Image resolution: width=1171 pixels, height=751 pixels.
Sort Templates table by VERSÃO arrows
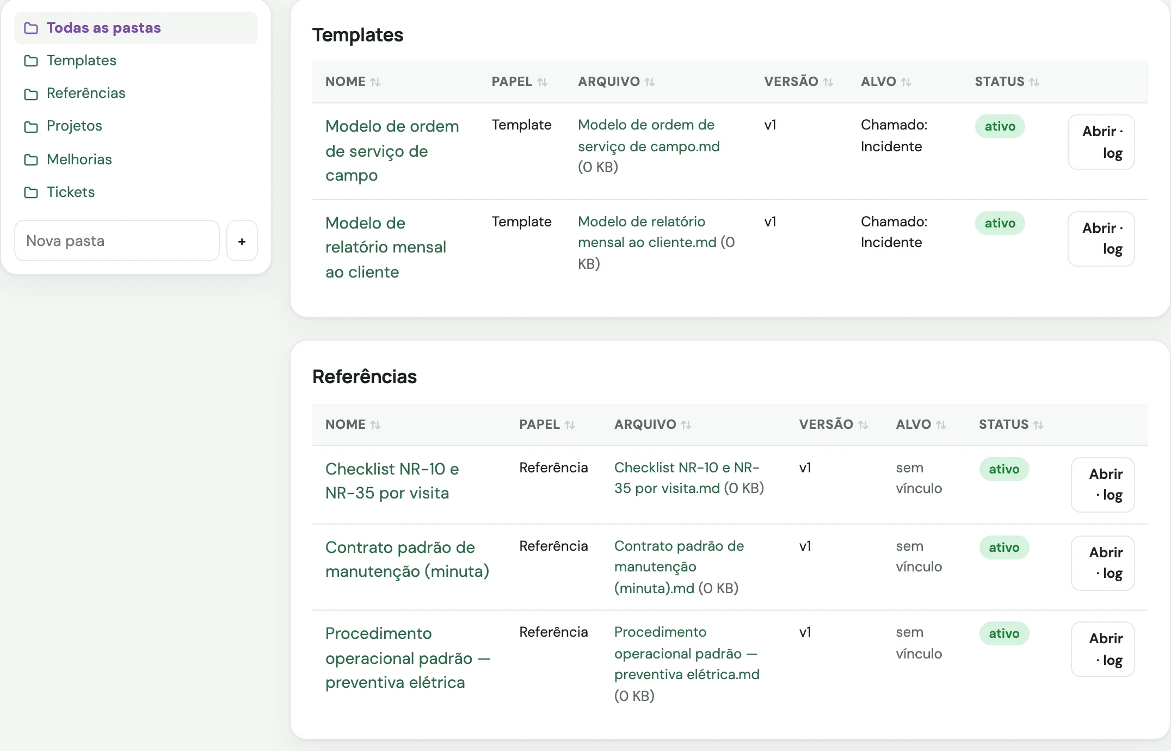828,82
